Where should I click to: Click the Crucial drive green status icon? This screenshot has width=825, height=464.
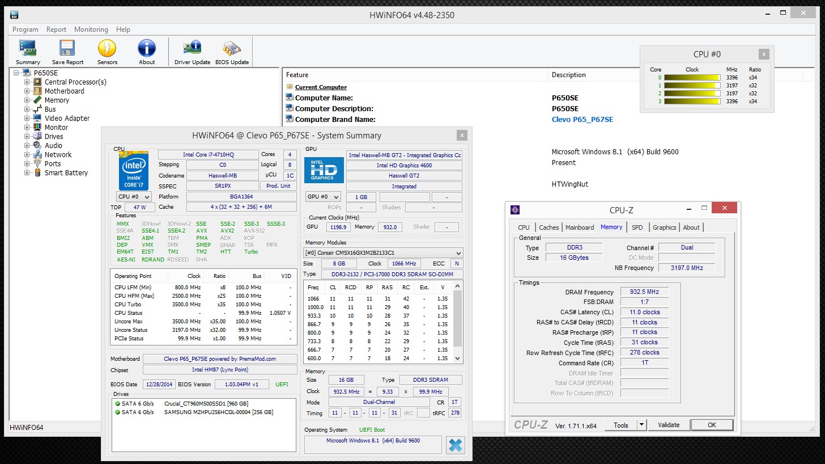pos(117,403)
